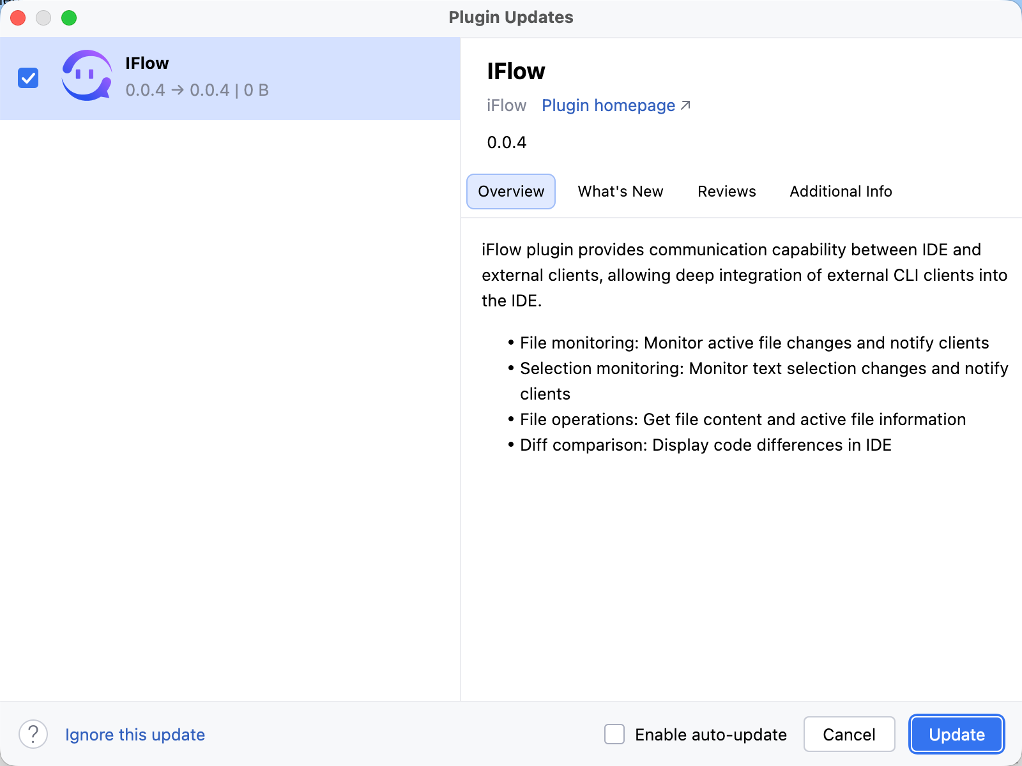This screenshot has width=1022, height=766.
Task: Uncheck the IFlow plugin checkbox
Action: 28,78
